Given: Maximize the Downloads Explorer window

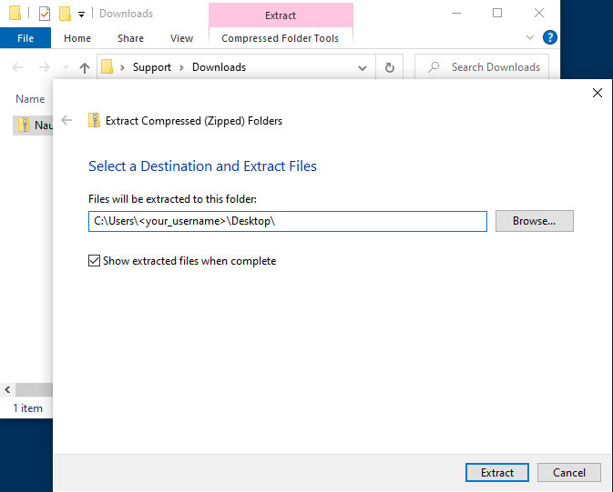Looking at the screenshot, I should coord(497,13).
